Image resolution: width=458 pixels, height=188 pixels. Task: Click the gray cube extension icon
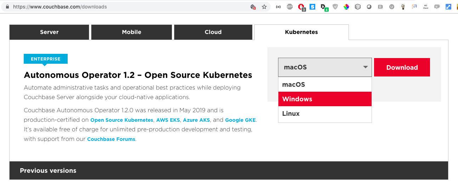(358, 7)
